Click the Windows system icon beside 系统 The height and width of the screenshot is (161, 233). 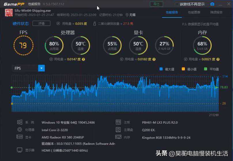tap(20, 122)
